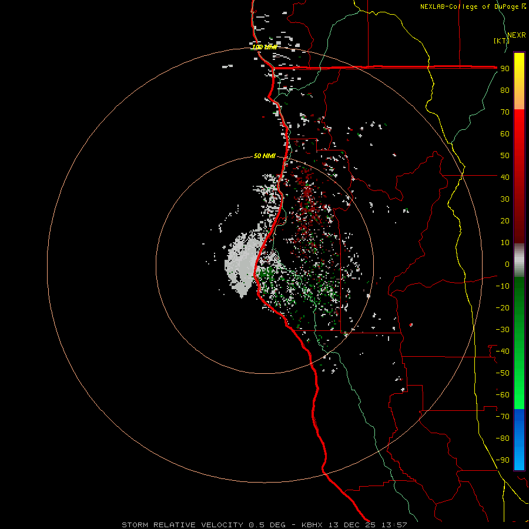Select the -20 legend value
The width and height of the screenshot is (529, 529).
click(x=503, y=307)
